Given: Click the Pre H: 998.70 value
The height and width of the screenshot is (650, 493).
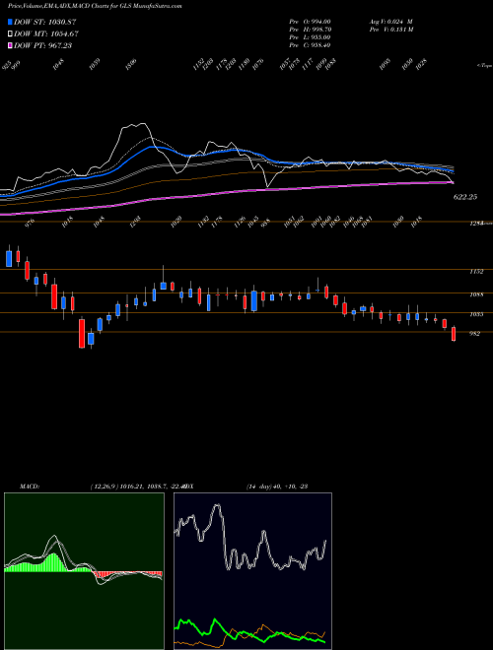Looking at the screenshot, I should point(310,30).
